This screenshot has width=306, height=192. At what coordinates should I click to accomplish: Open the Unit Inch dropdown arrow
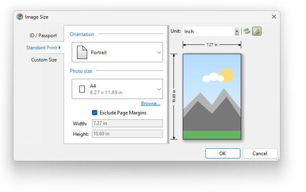pos(237,31)
